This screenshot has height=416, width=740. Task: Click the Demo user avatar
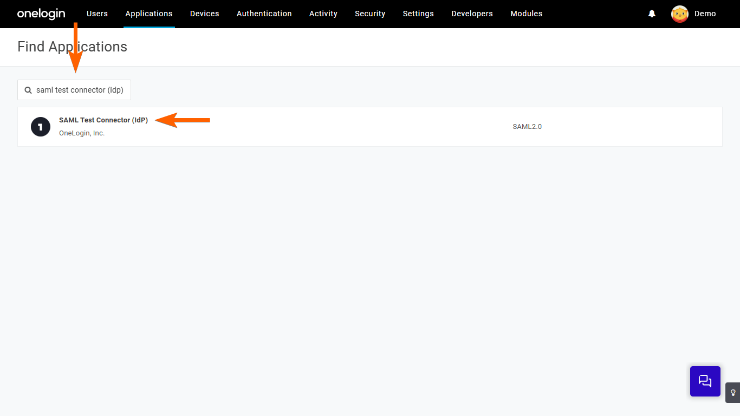680,14
